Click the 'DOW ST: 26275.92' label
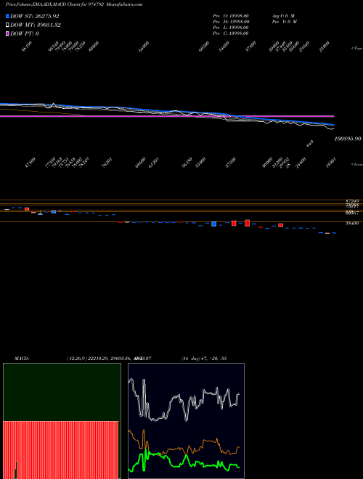The width and height of the screenshot is (363, 479). coord(35,16)
